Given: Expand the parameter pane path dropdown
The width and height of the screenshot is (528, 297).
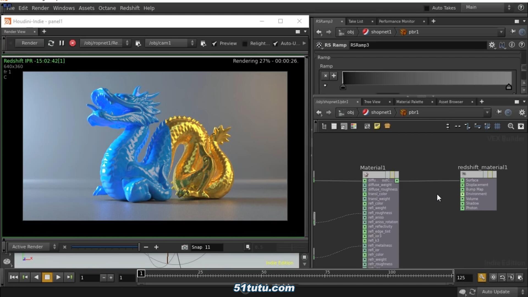Looking at the screenshot, I should (501, 32).
